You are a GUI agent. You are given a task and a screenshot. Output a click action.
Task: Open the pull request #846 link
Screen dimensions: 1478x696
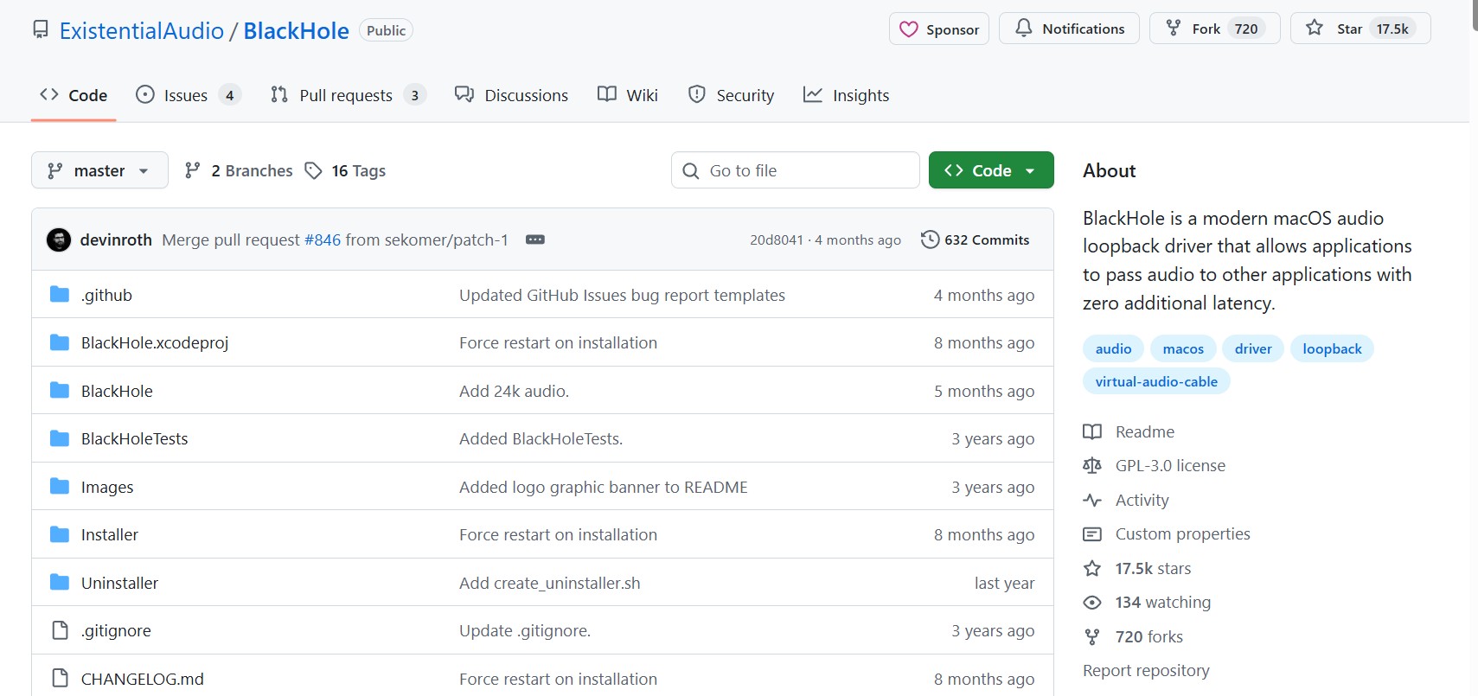click(x=323, y=239)
